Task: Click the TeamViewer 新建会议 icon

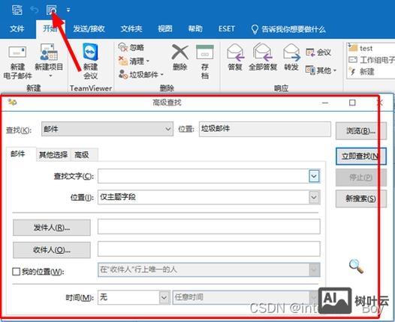Action: [x=90, y=52]
